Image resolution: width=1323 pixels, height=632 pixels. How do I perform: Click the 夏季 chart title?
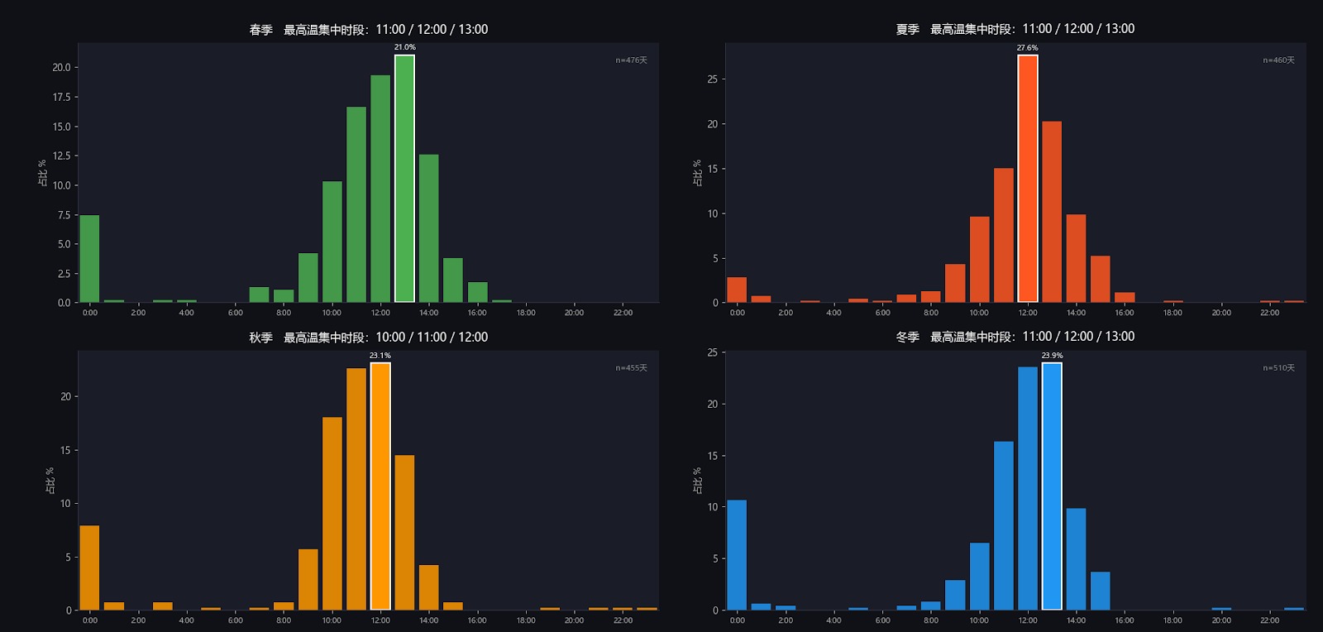pos(1015,29)
